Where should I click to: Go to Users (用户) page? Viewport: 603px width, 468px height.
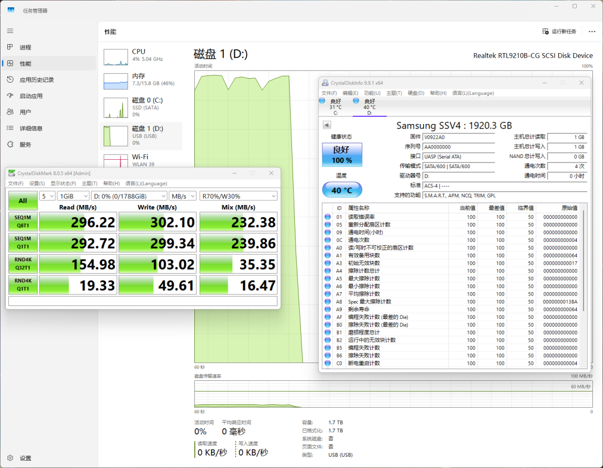pos(49,112)
